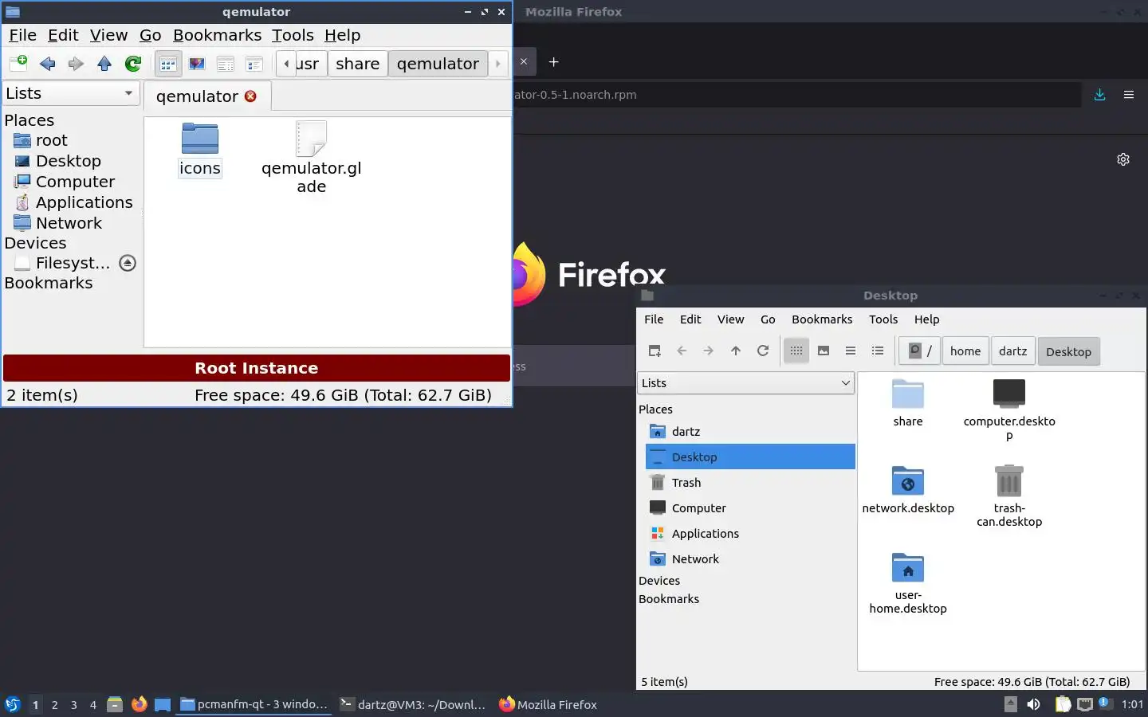
Task: Switch Desktop window to thumbnail view
Action: point(824,351)
